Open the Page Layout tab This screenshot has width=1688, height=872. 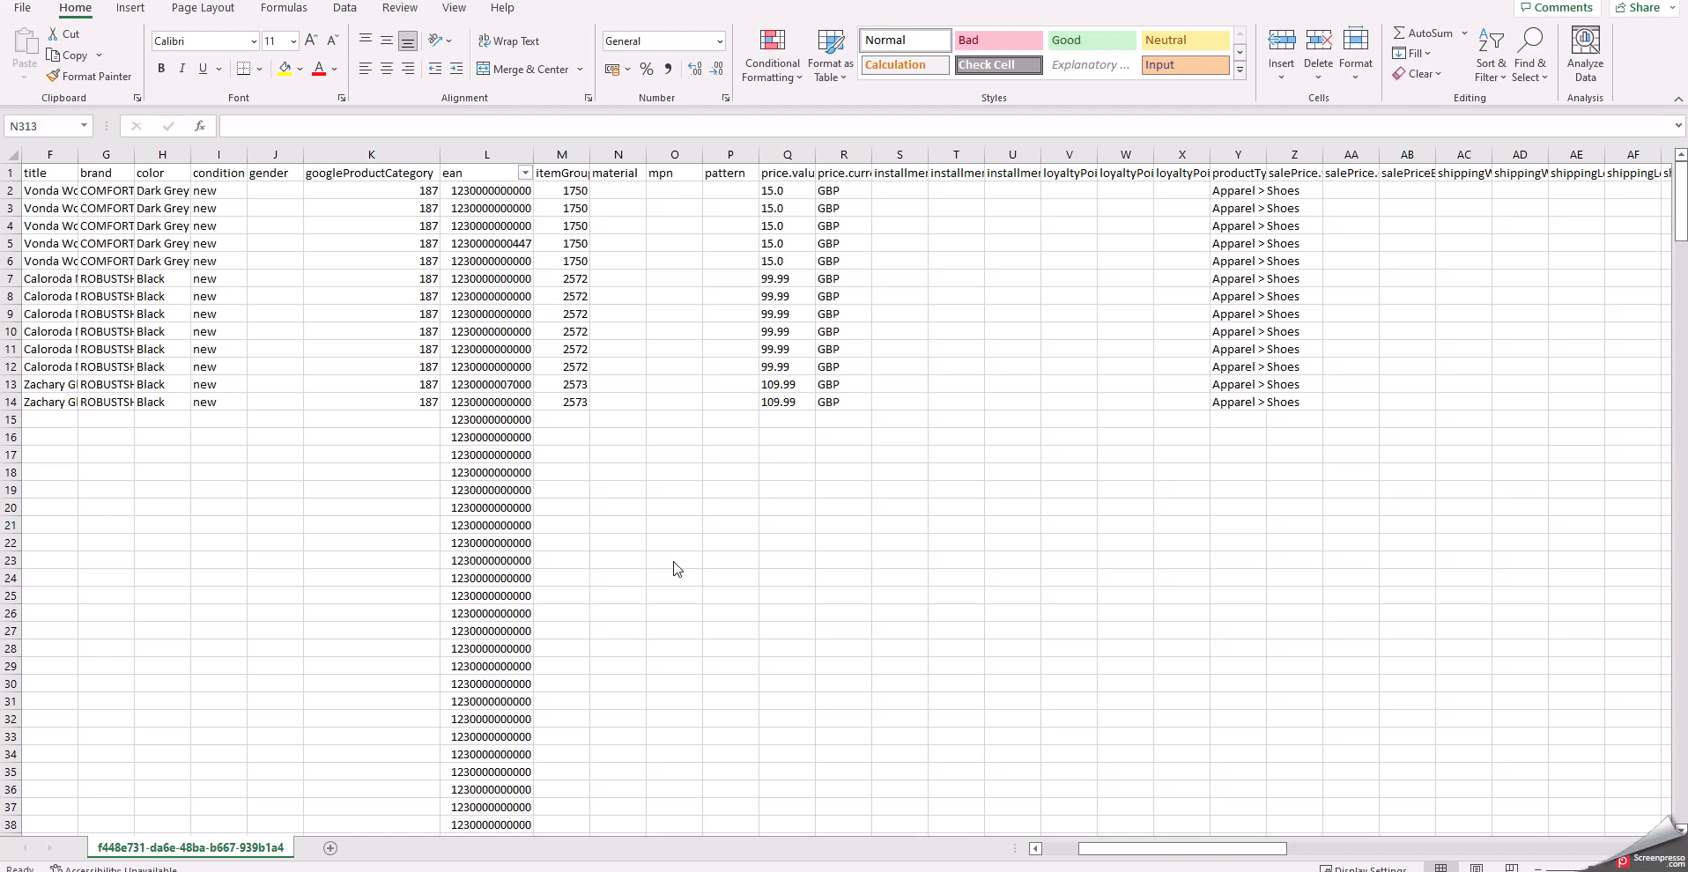click(203, 8)
